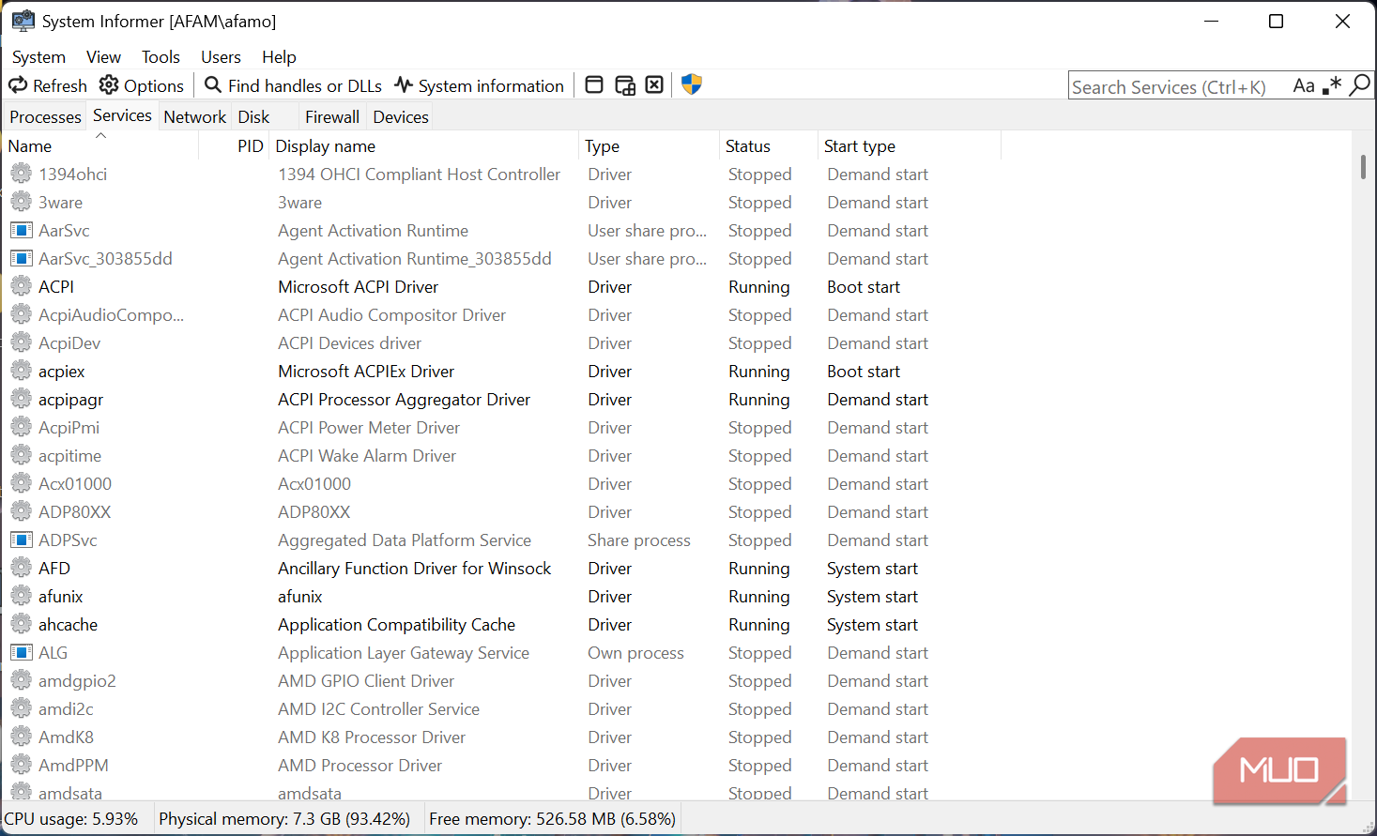Switch to the Disk tab
This screenshot has height=836, width=1377.
[253, 117]
